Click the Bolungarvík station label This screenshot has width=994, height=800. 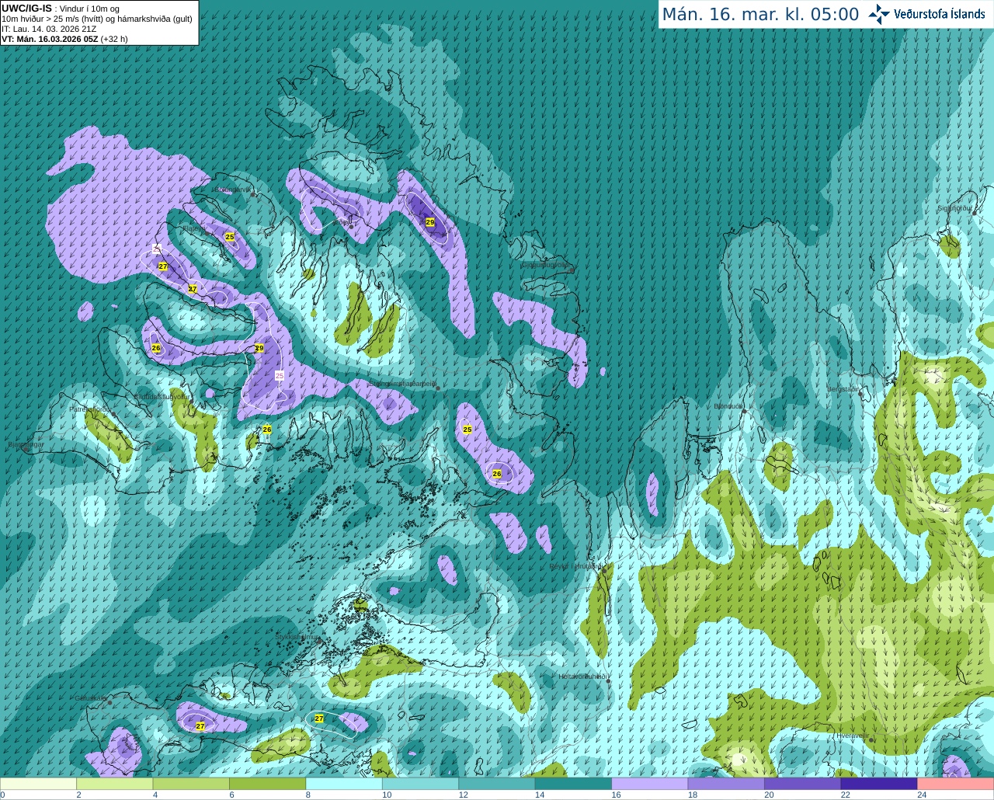(232, 190)
